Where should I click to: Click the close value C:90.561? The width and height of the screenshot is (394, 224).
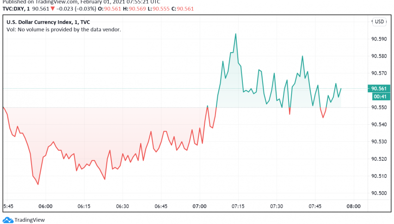[x=182, y=9]
